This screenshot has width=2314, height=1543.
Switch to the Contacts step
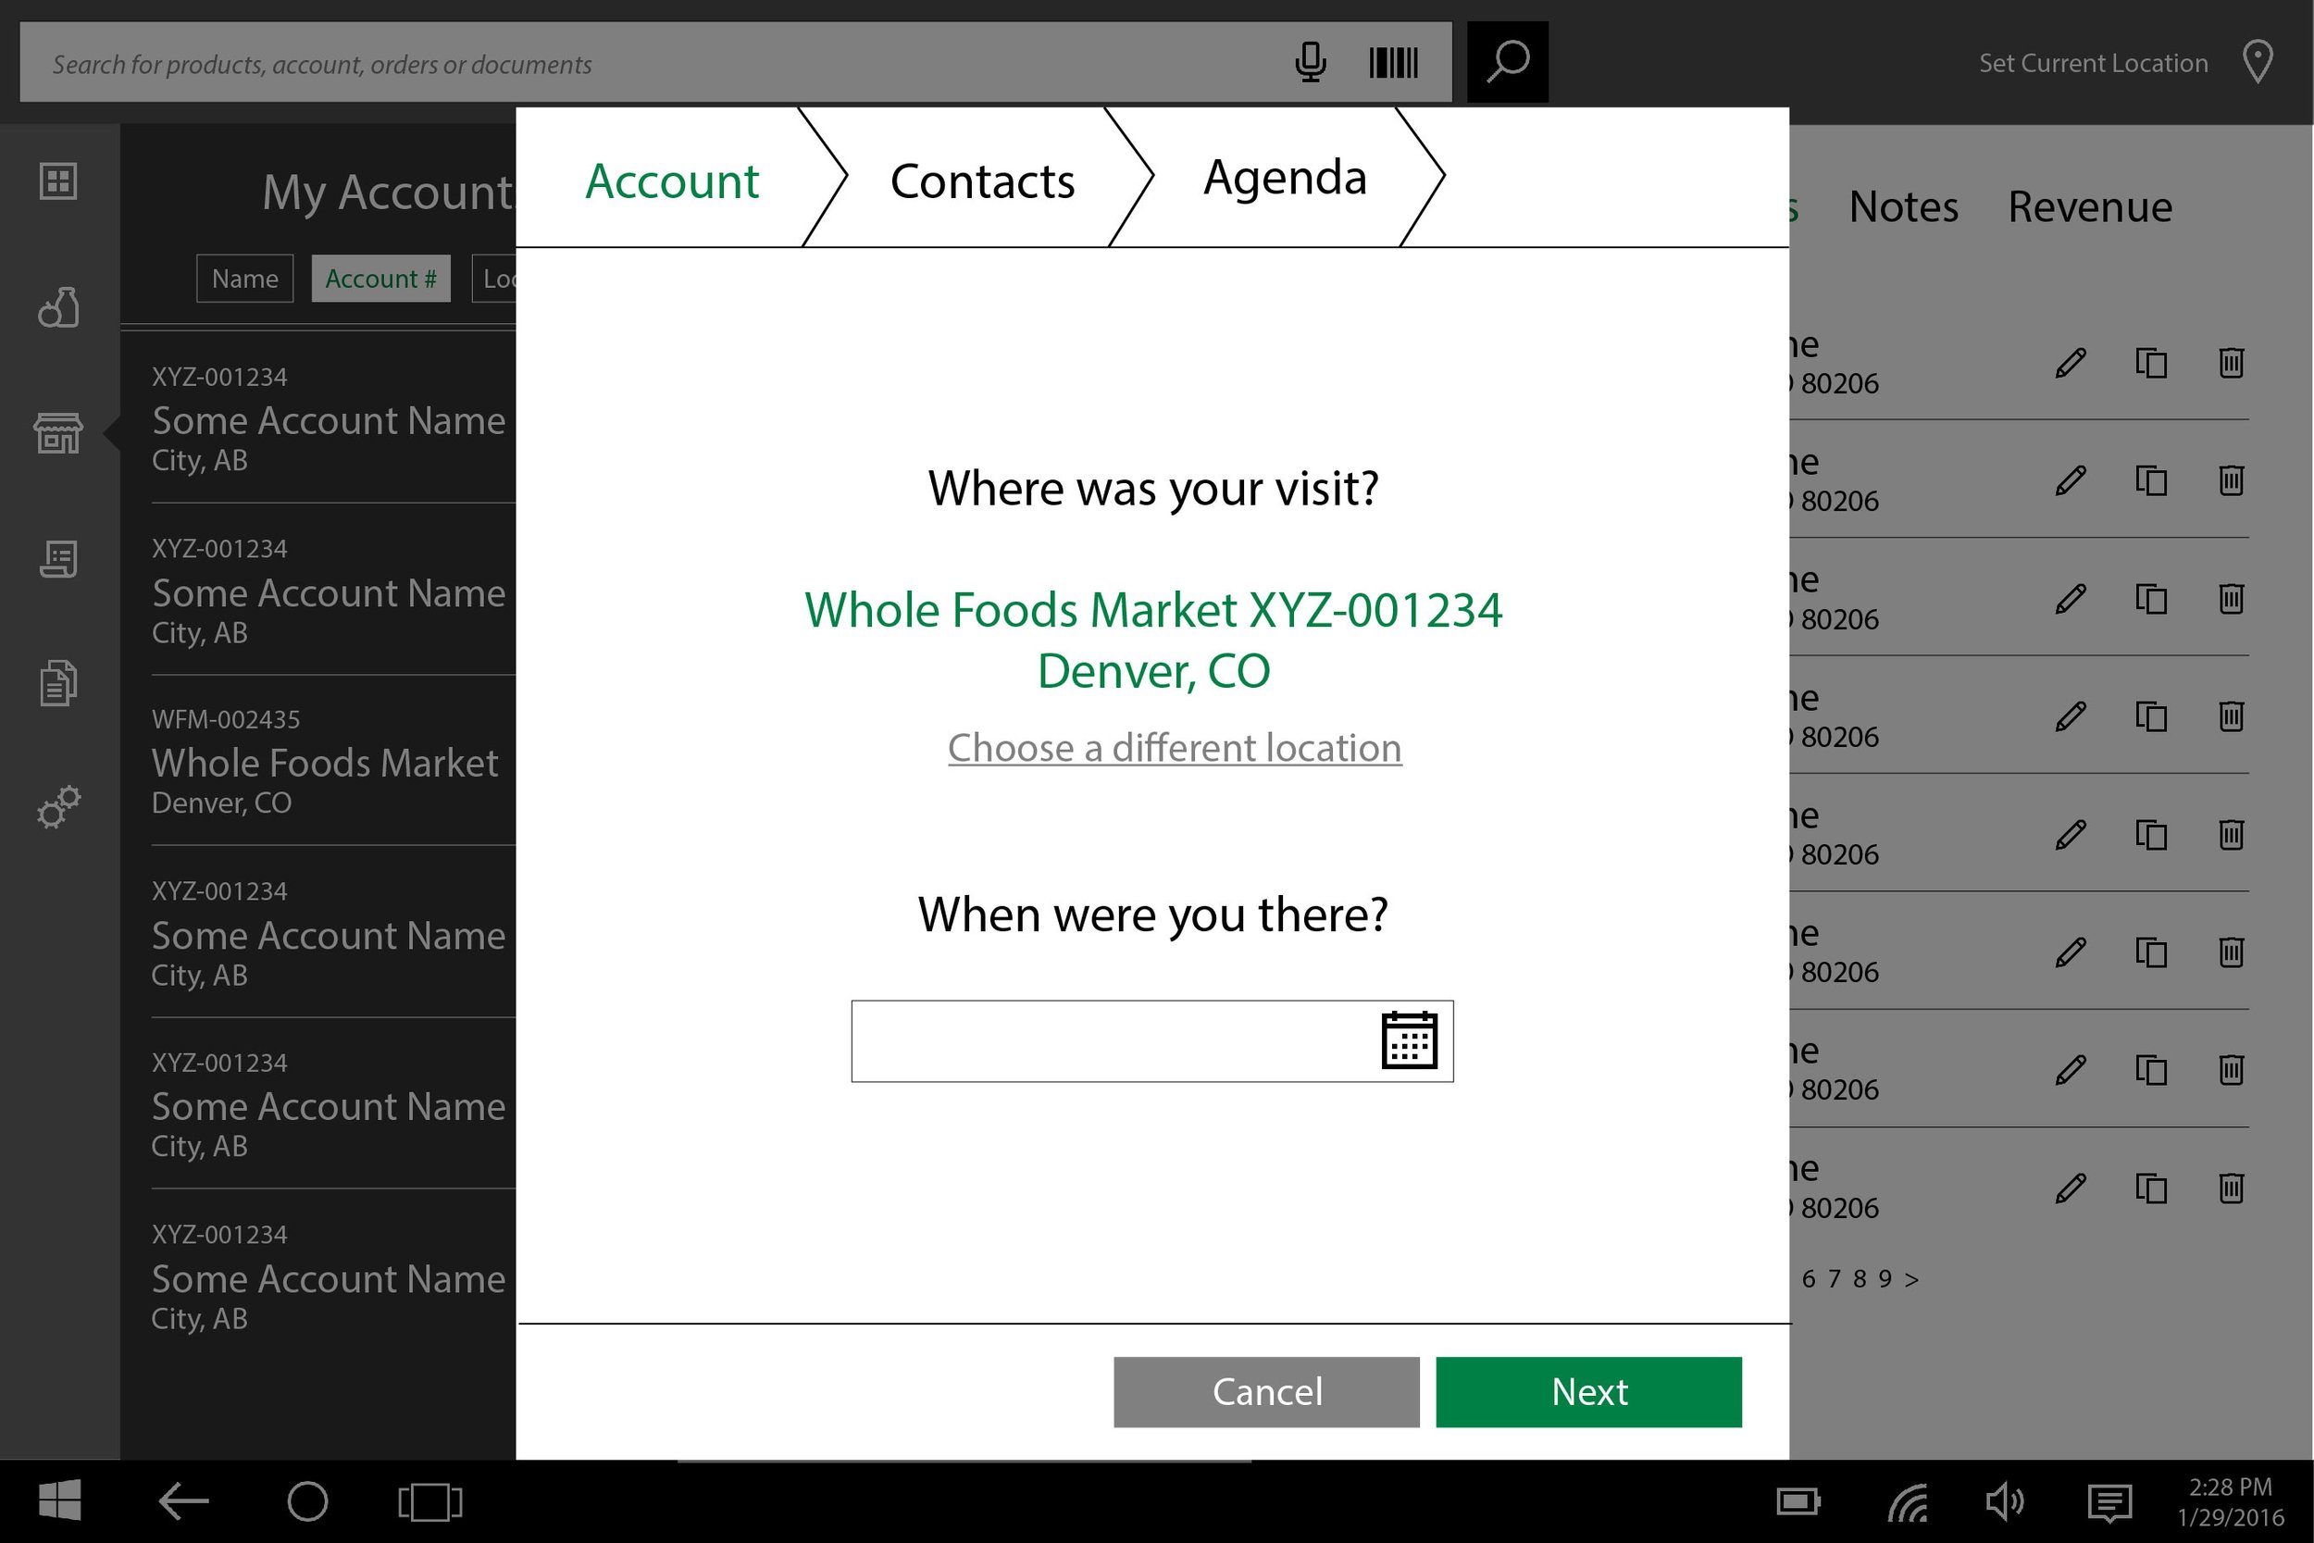click(982, 180)
